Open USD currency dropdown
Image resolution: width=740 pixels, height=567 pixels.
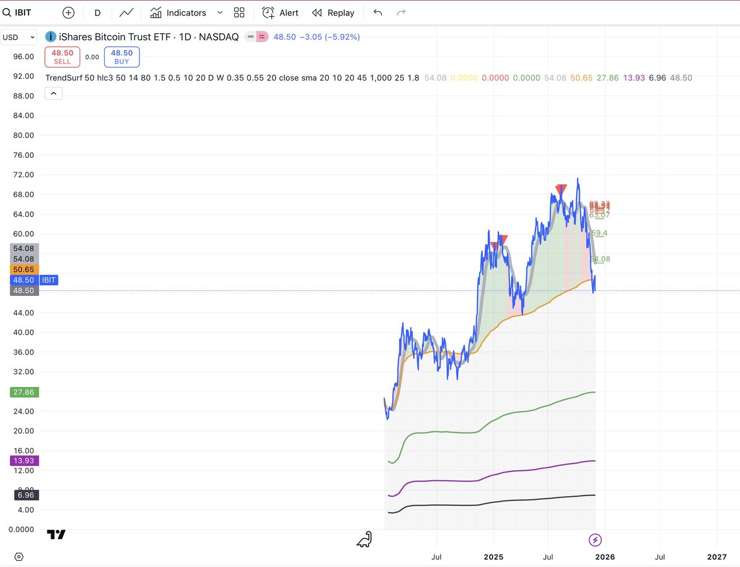point(19,37)
